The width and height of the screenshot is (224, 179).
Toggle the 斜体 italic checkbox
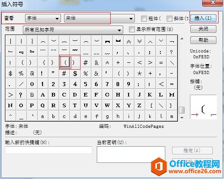(x=169, y=18)
